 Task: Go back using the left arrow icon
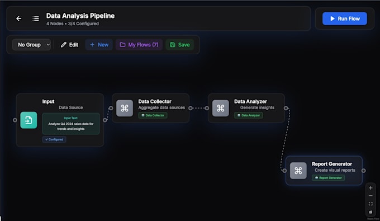pos(18,18)
